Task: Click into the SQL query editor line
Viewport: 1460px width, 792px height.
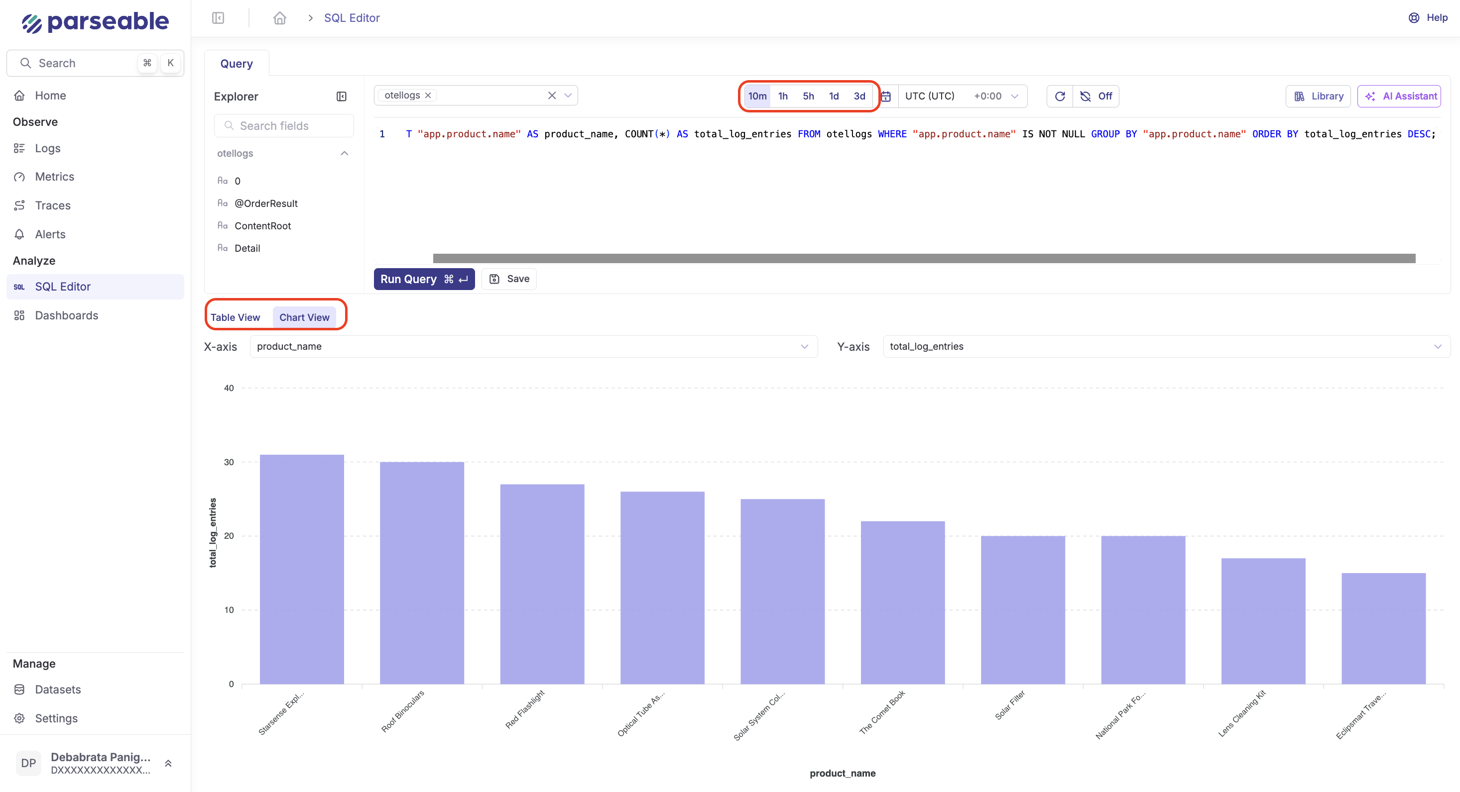Action: [920, 134]
